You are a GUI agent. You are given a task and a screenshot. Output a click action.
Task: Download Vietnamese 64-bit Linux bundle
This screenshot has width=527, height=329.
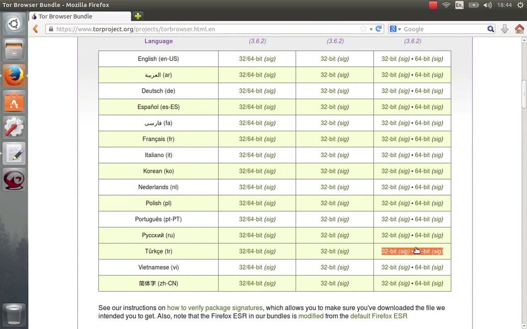click(x=422, y=267)
